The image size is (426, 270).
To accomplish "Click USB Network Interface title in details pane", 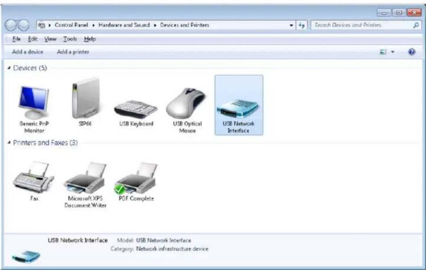I will 78,240.
